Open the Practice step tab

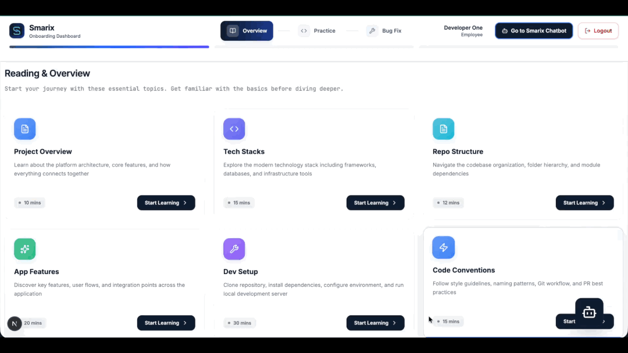click(317, 31)
